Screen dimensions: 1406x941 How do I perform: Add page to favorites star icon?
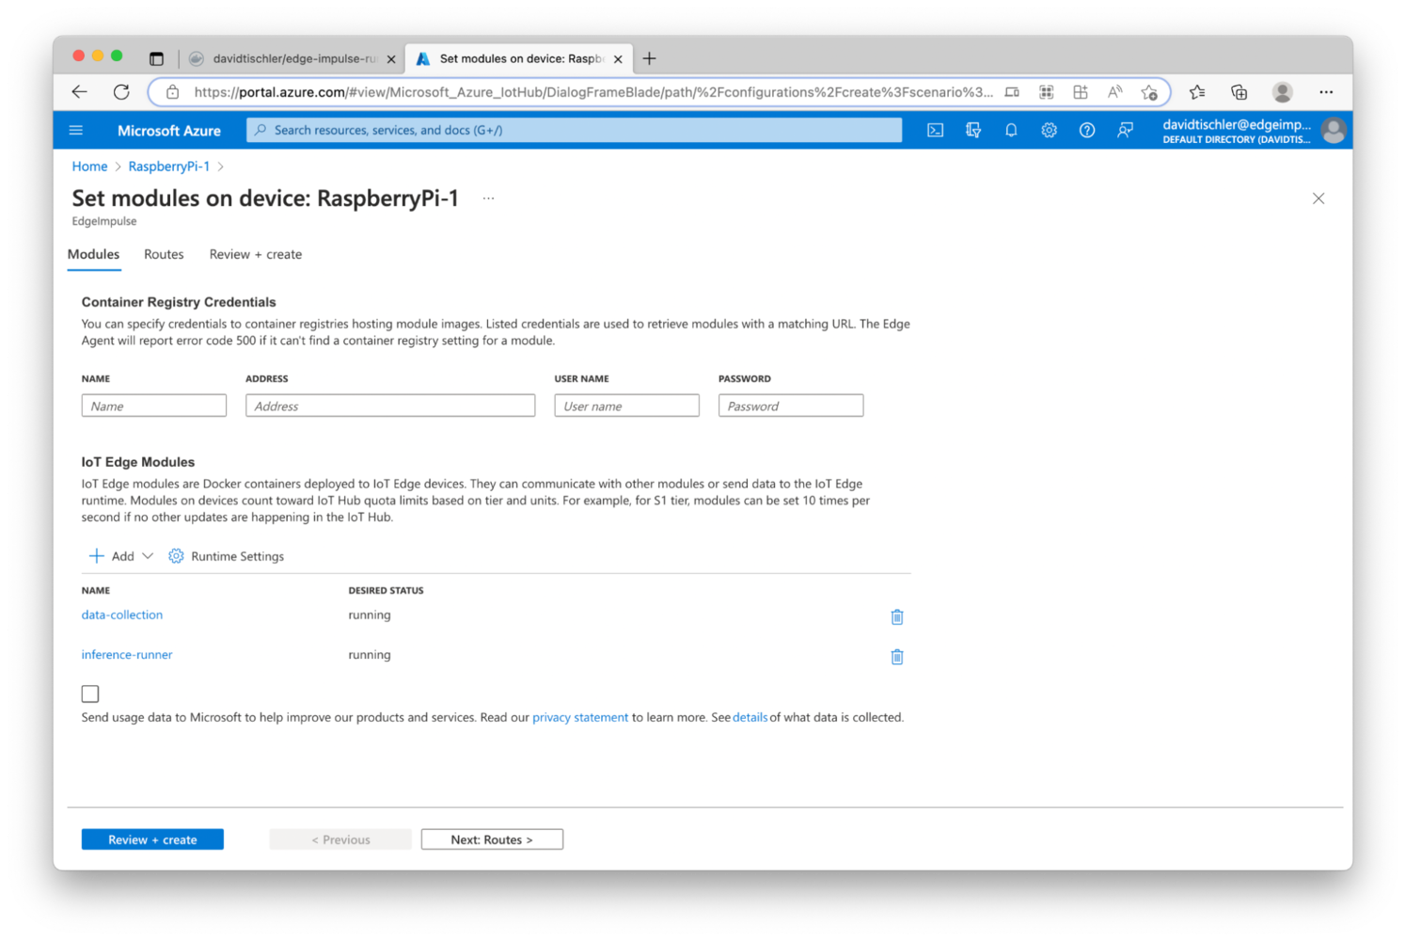point(1149,92)
